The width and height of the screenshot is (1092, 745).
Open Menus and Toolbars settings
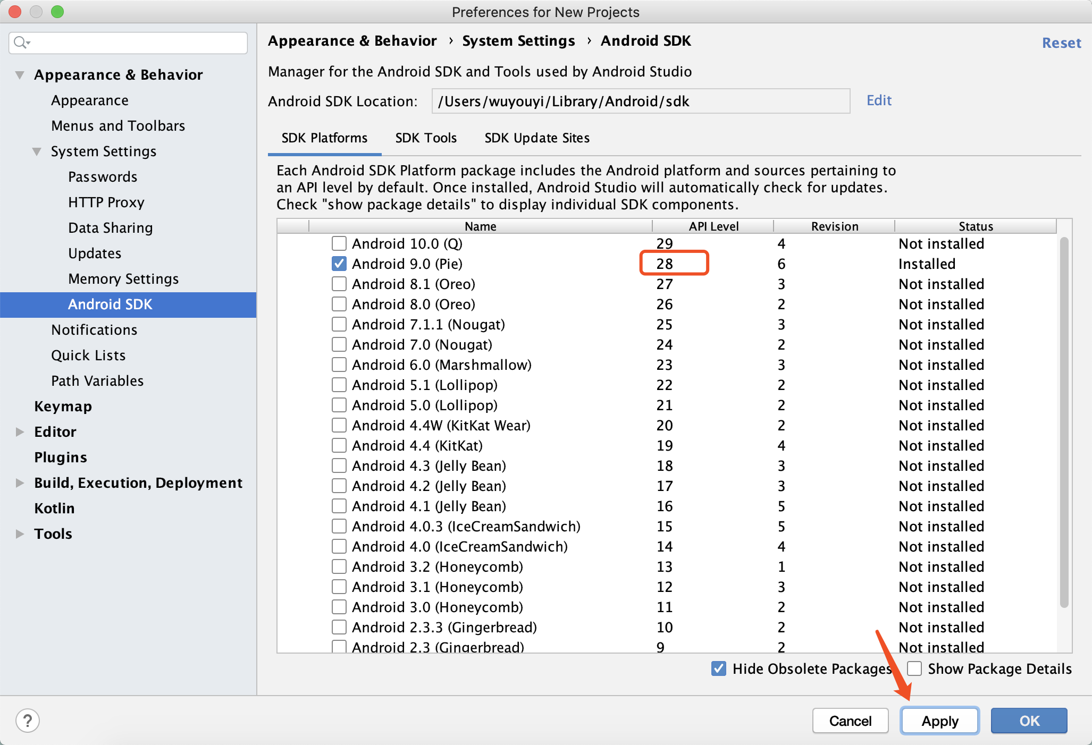(x=118, y=126)
